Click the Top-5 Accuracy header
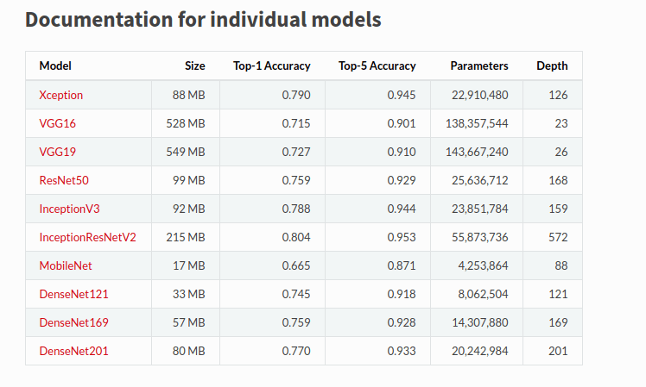 (377, 66)
